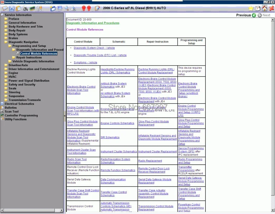
Task: Click the printer icon in toolbar
Action: tap(73, 8)
